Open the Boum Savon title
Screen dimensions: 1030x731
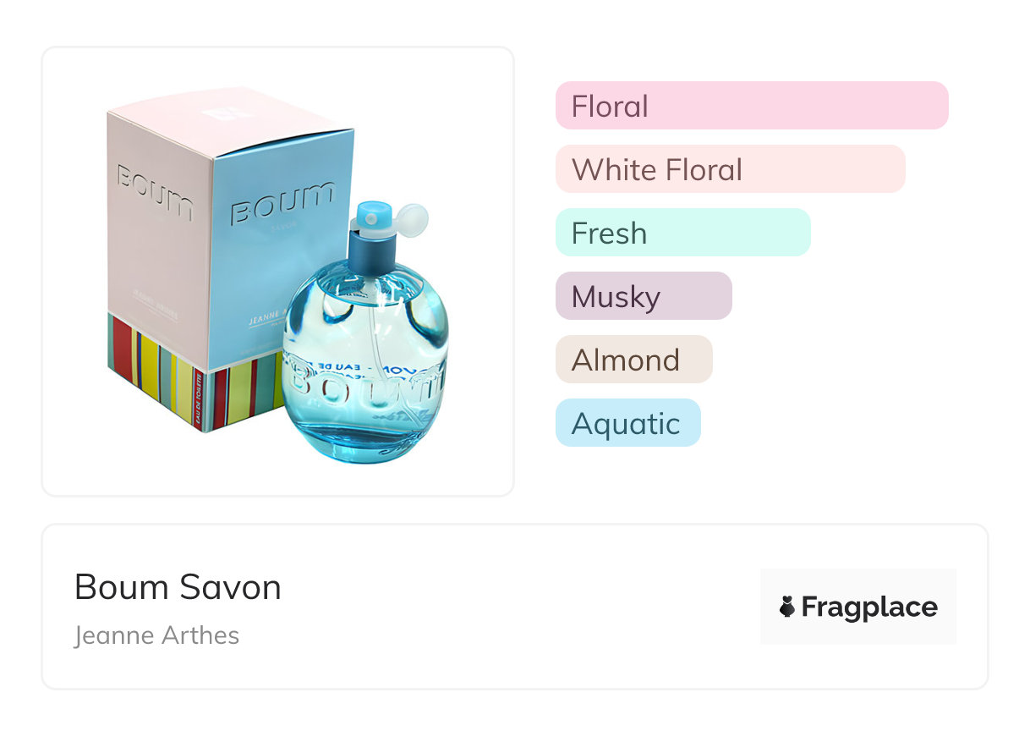(178, 586)
